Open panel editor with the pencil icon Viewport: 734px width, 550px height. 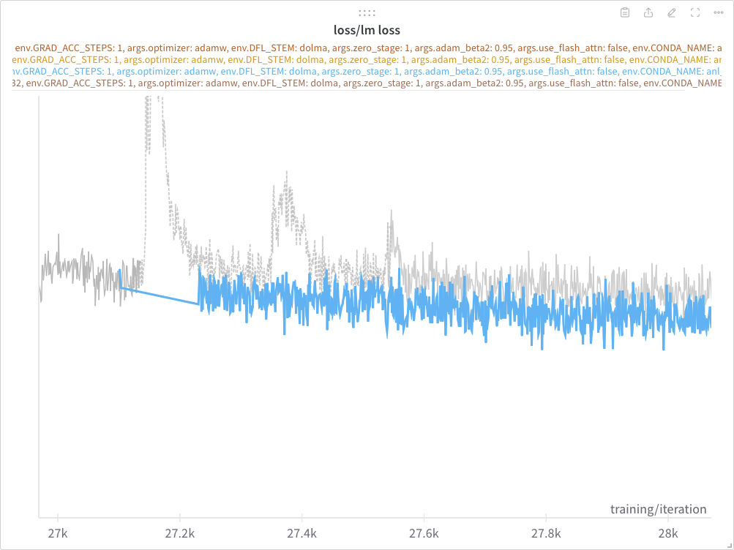click(x=672, y=12)
